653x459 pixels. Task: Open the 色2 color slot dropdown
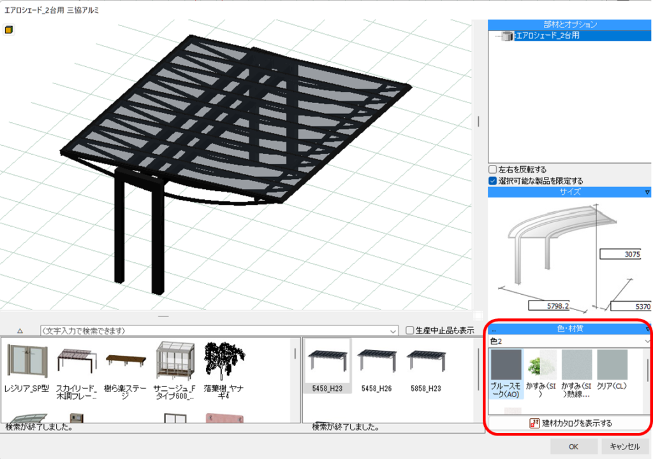647,341
